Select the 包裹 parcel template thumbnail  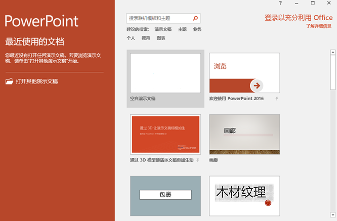point(165,196)
